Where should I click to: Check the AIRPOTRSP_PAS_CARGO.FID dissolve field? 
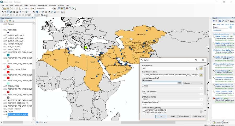coord(144,110)
